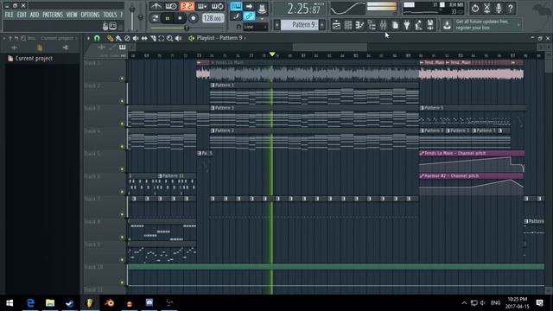Stop playback with the stop button
This screenshot has width=553, height=311.
pos(180,18)
